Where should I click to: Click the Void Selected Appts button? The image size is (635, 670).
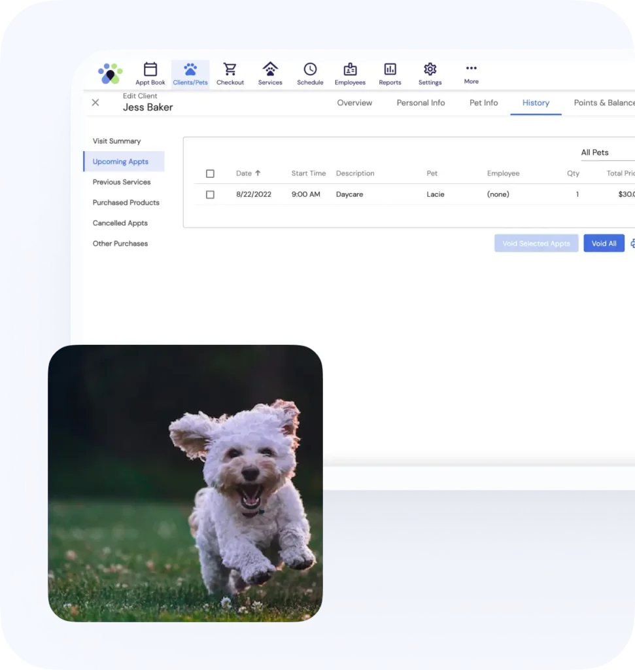536,243
